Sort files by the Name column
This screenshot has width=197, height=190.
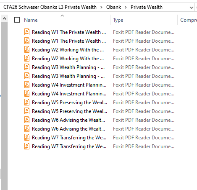[x=31, y=20]
